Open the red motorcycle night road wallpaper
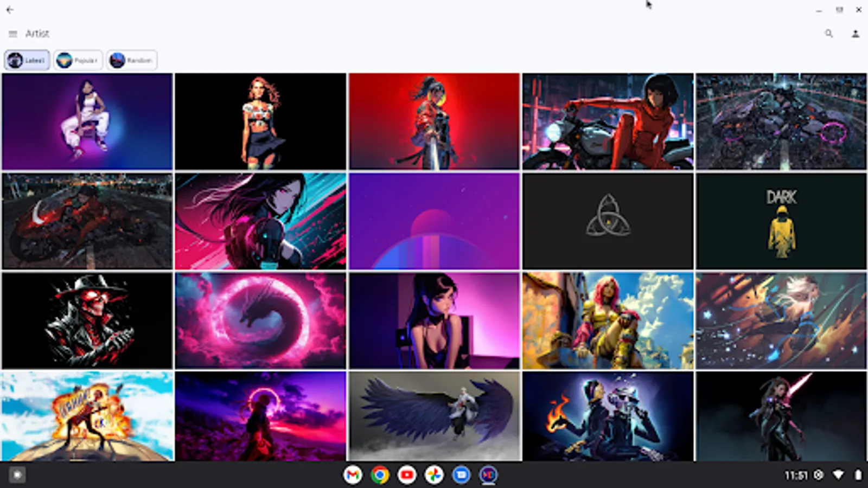 coord(87,221)
